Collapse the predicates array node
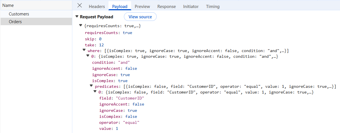 [x=91, y=86]
